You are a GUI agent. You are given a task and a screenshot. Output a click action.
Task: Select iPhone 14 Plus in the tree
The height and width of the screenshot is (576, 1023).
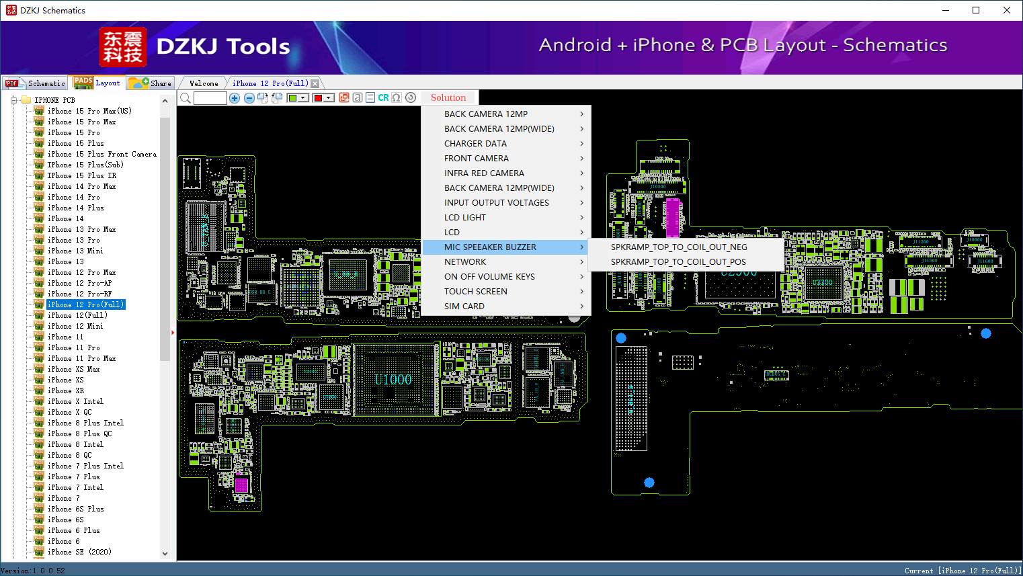(76, 208)
